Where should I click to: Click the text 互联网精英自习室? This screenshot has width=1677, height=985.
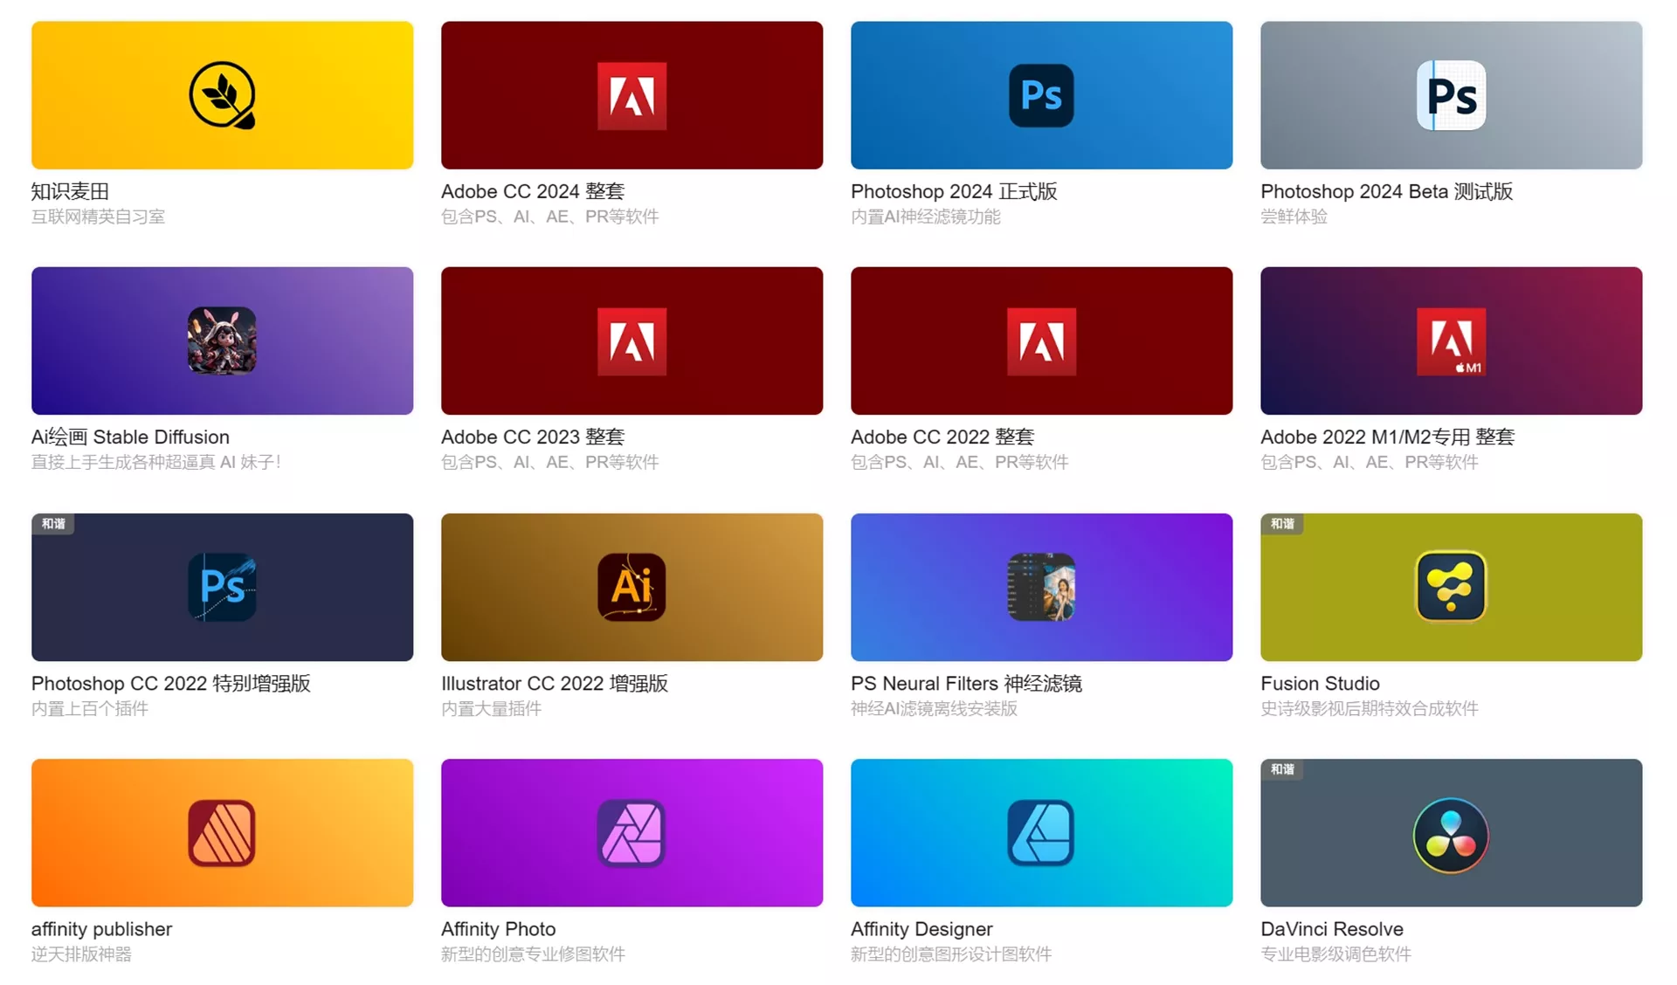click(x=98, y=217)
